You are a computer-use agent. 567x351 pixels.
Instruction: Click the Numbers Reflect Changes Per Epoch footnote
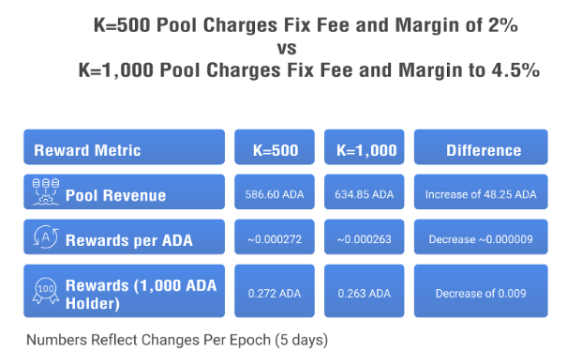177,340
